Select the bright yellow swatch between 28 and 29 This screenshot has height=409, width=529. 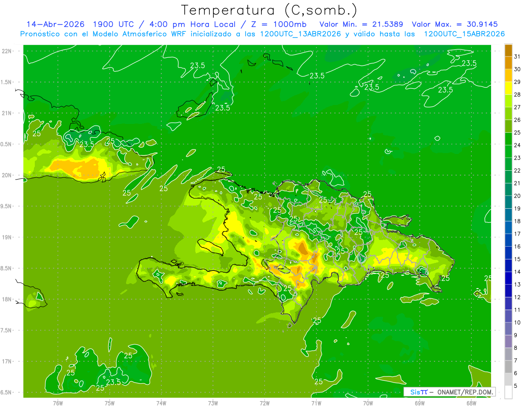508,88
